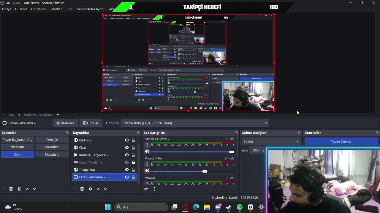Viewport: 380px width, 213px height.
Task: Switch to the youtuber scene
Action: point(52,147)
